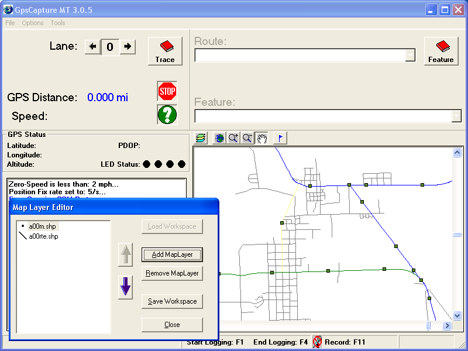The height and width of the screenshot is (351, 468).
Task: Open the File menu
Action: tap(9, 23)
